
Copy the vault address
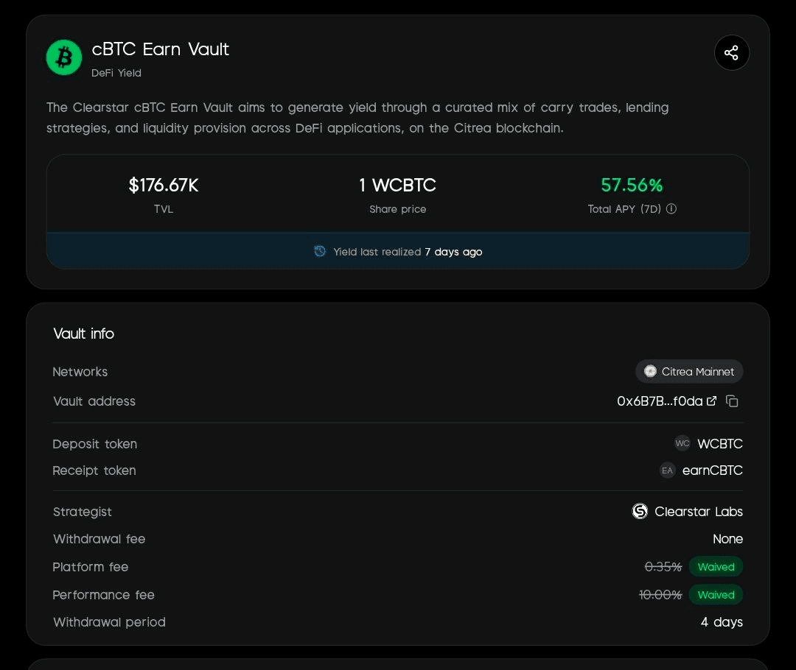pos(732,401)
